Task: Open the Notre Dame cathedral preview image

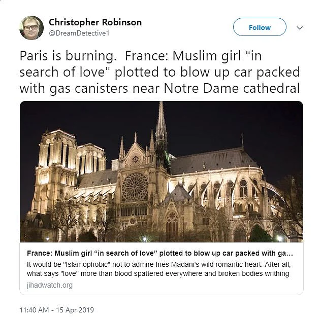Action: pyautogui.click(x=162, y=171)
